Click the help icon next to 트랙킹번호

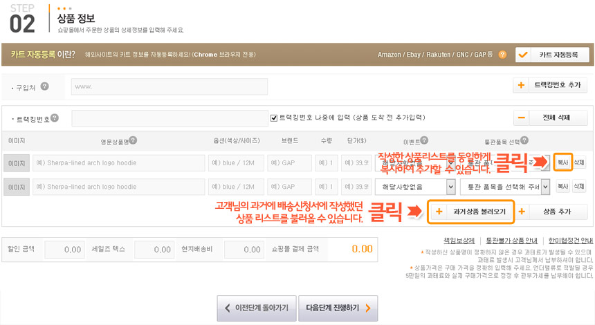pyautogui.click(x=55, y=118)
